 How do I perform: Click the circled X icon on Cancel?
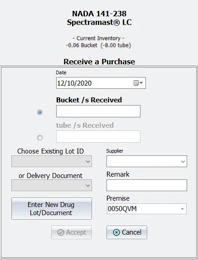coord(116,232)
